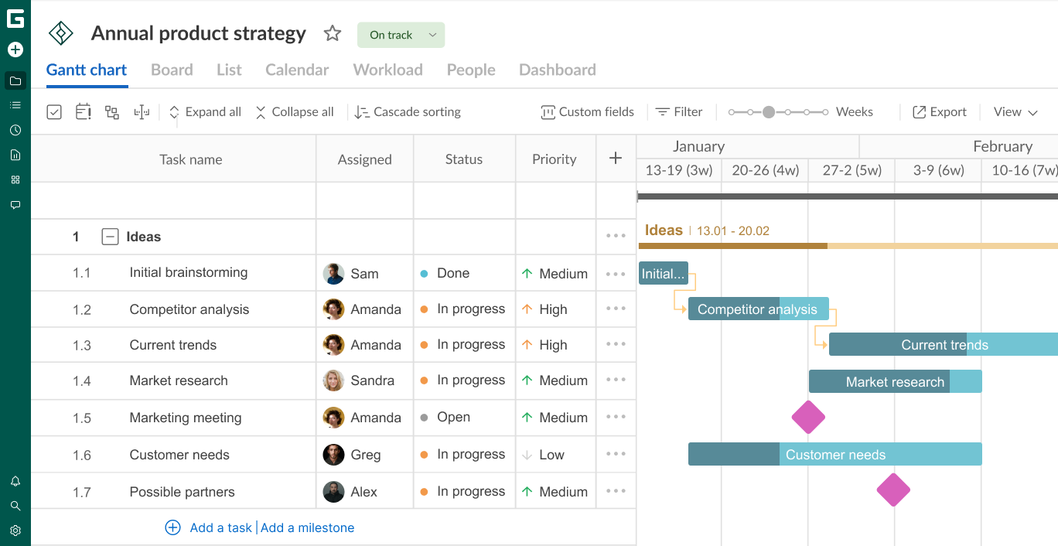Open the search tool in the sidebar

pos(15,503)
